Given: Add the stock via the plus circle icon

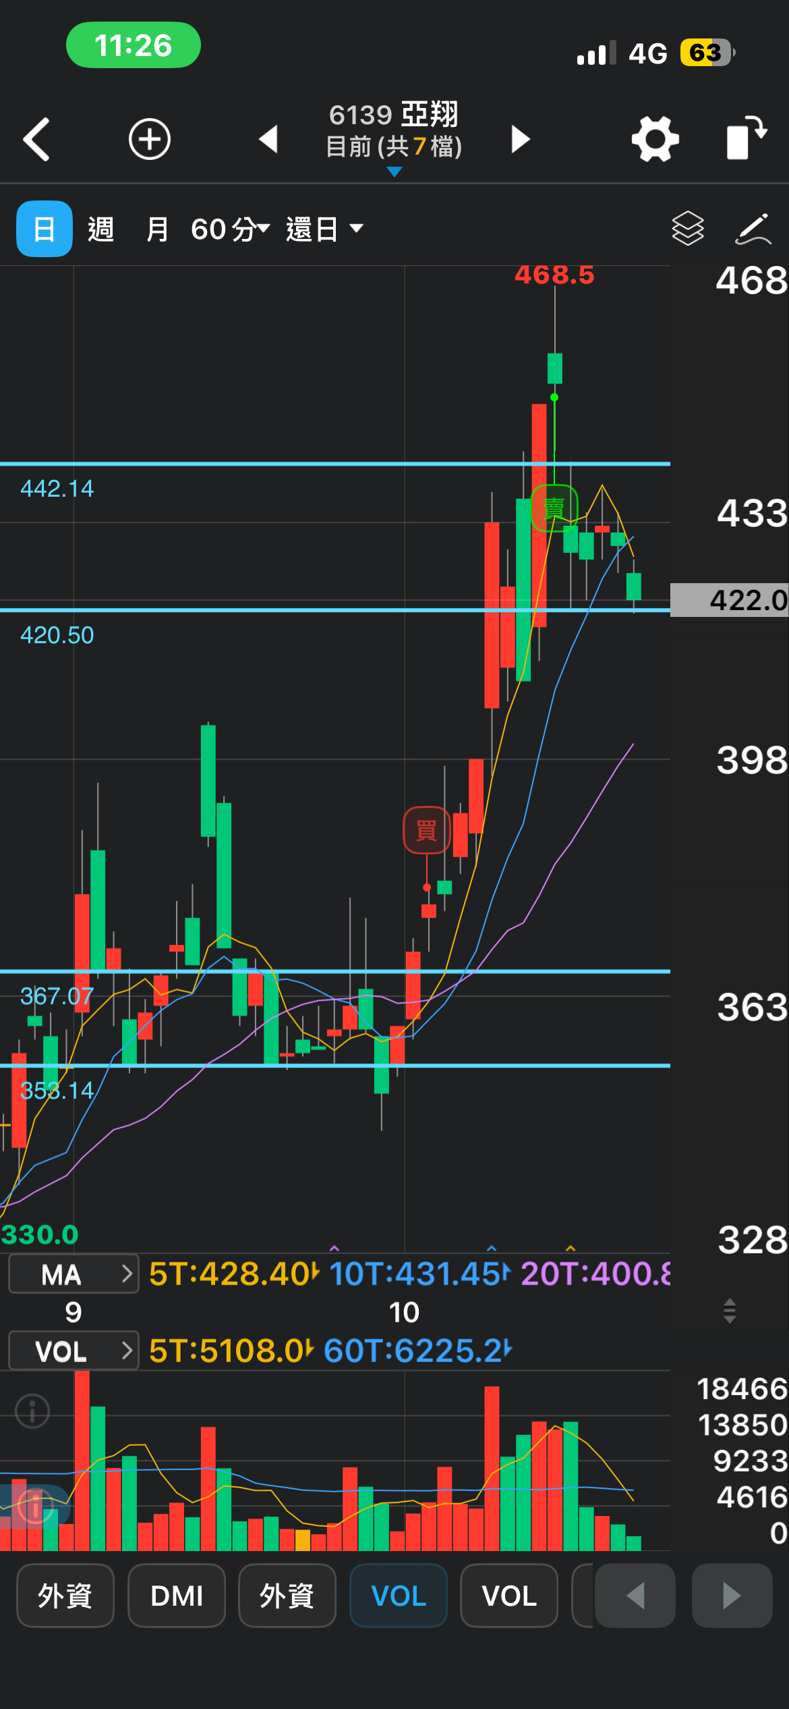Looking at the screenshot, I should pos(150,140).
